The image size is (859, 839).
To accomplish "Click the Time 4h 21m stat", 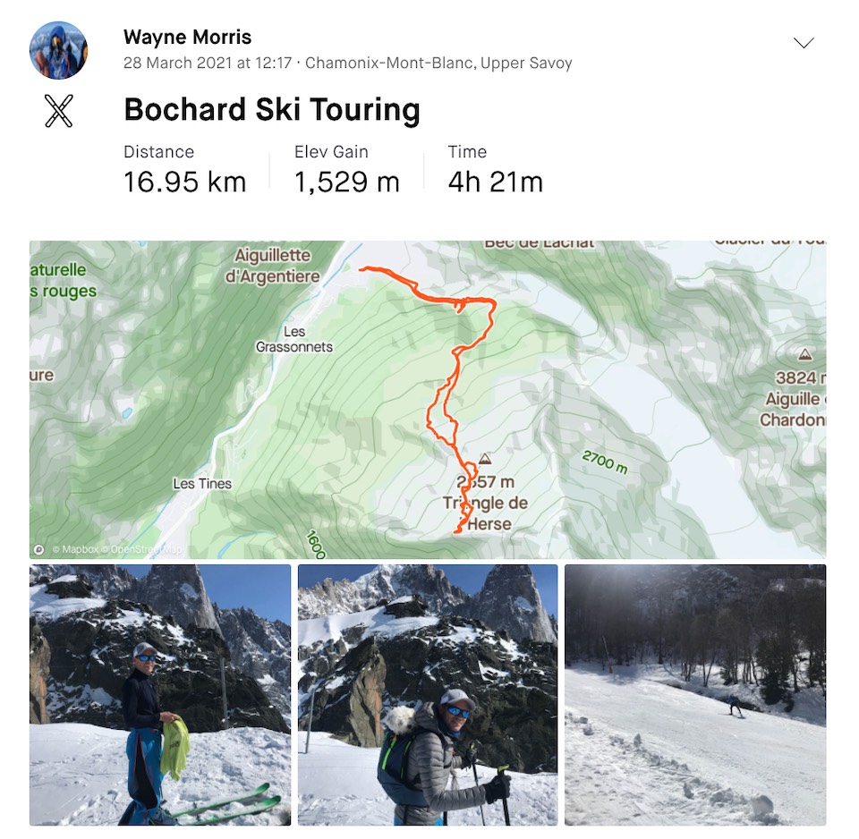I will point(495,169).
